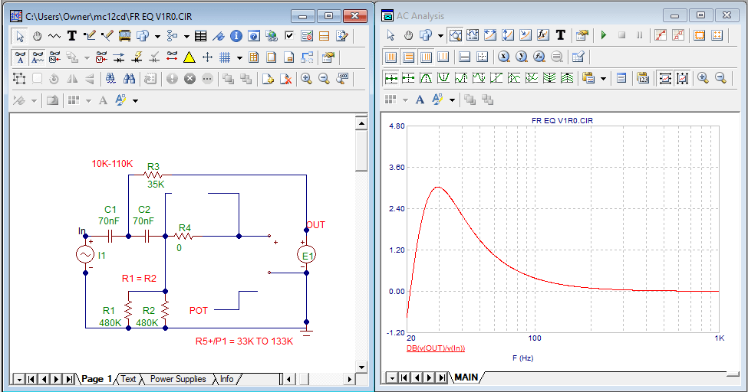Open the grid options dropdown arrow
Screen dimensions: 748x392
(x=239, y=58)
